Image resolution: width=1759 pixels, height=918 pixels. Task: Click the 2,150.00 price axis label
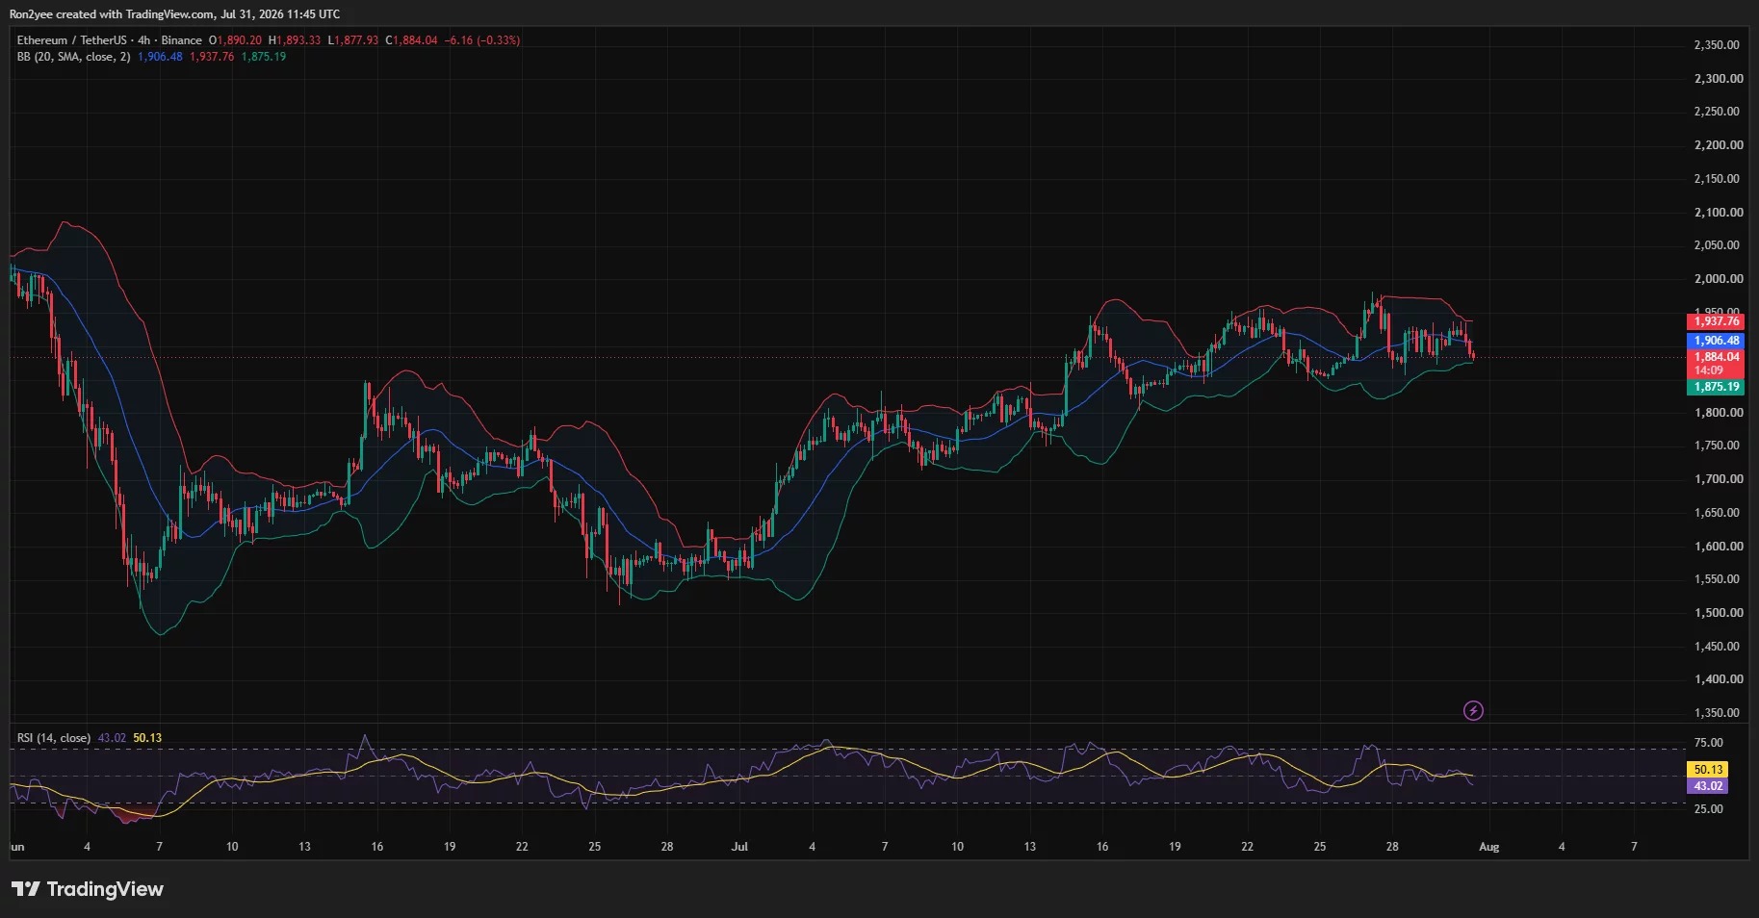1719,179
